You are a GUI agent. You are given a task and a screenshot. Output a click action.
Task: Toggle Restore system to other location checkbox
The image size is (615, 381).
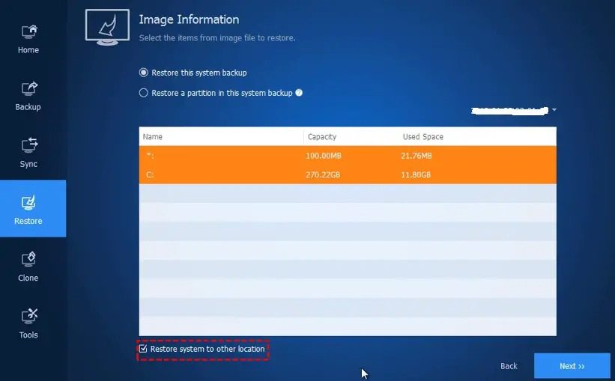coord(143,349)
